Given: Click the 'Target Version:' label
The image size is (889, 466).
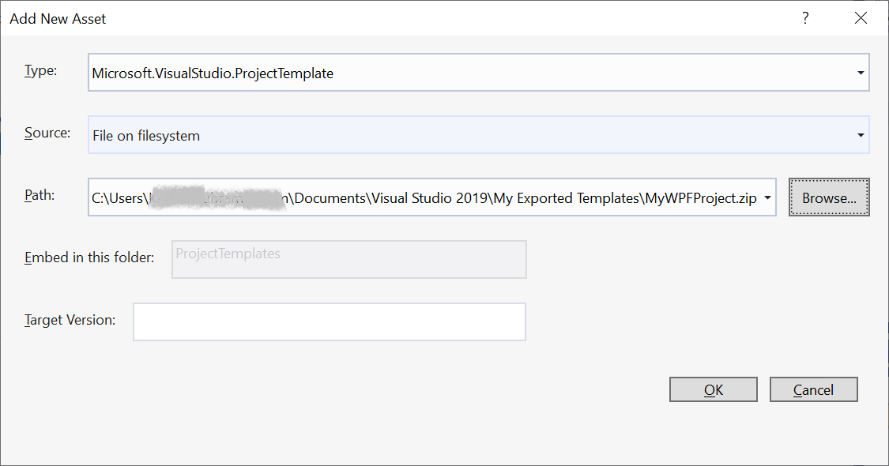Looking at the screenshot, I should (70, 320).
